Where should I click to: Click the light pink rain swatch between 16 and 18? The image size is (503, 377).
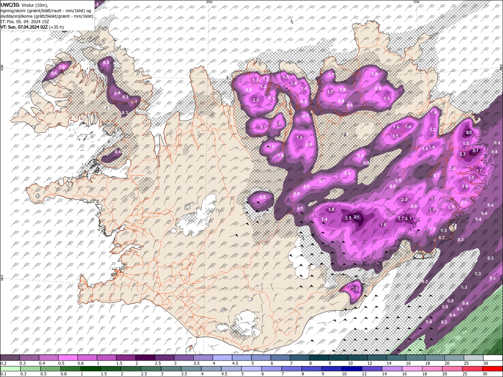pos(412,369)
